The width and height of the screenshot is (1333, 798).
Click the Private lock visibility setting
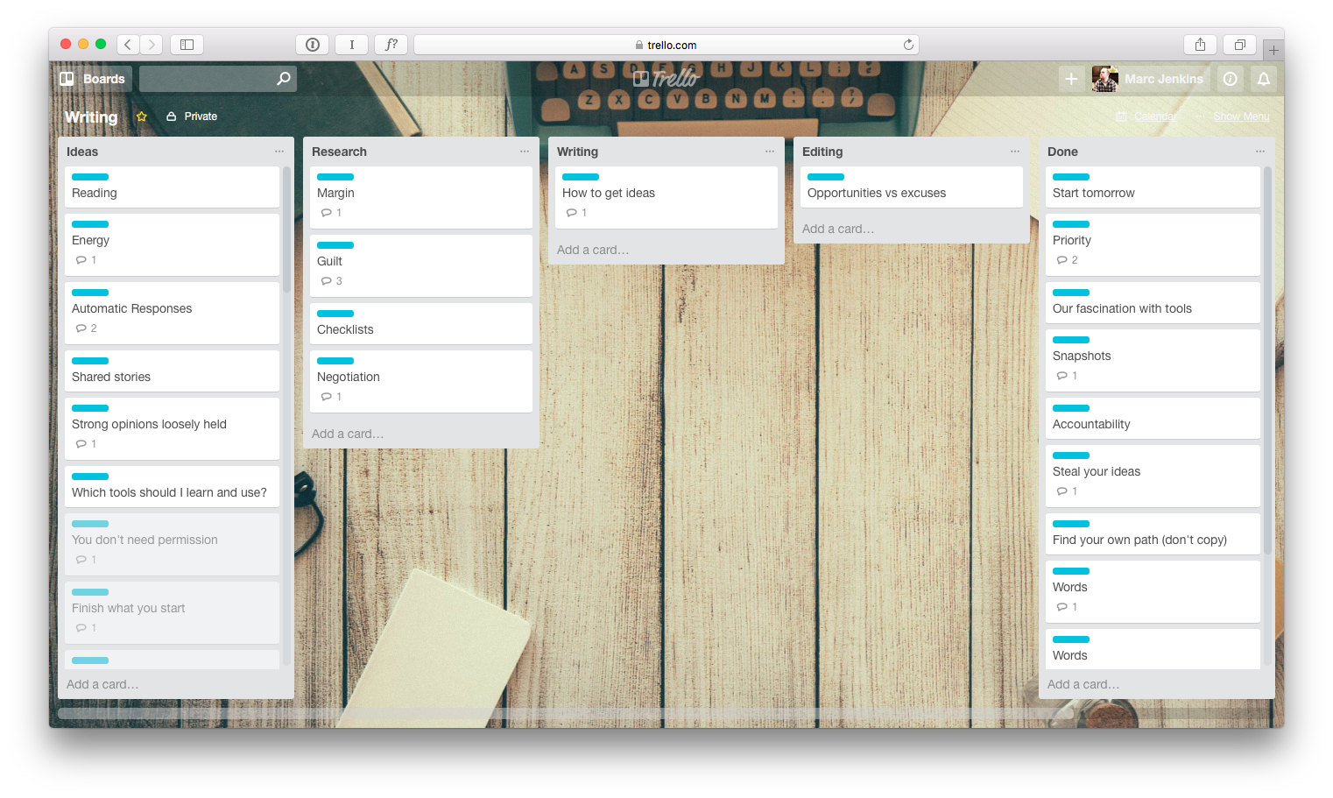coord(191,116)
